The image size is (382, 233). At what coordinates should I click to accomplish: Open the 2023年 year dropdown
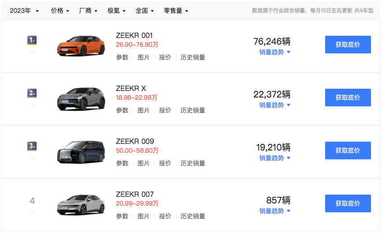(24, 11)
